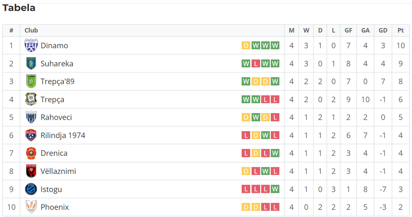Click the Trepça'89 green crest icon
The image size is (412, 217).
pos(31,81)
